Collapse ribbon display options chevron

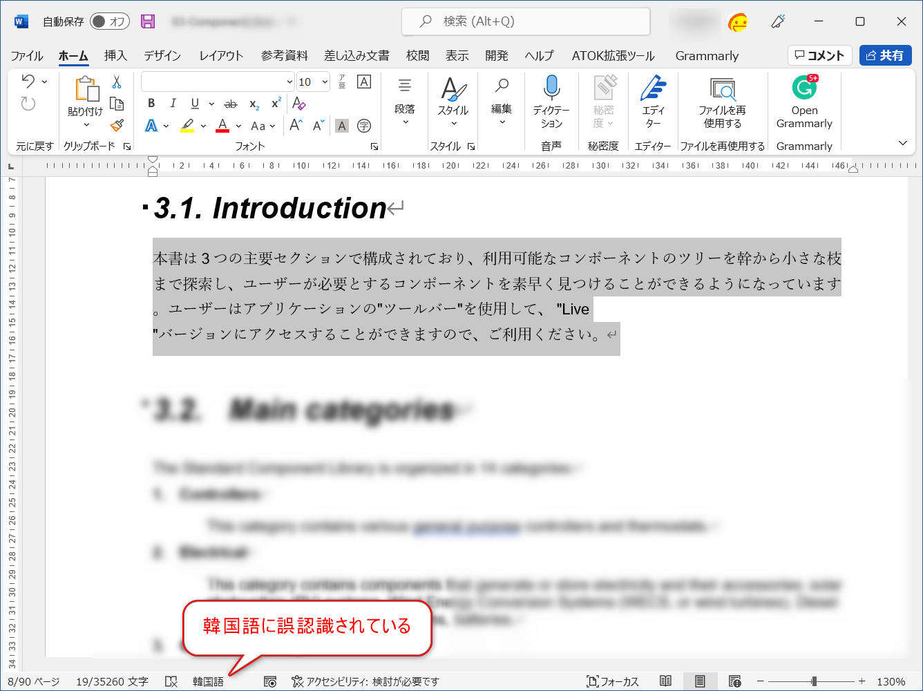[902, 143]
